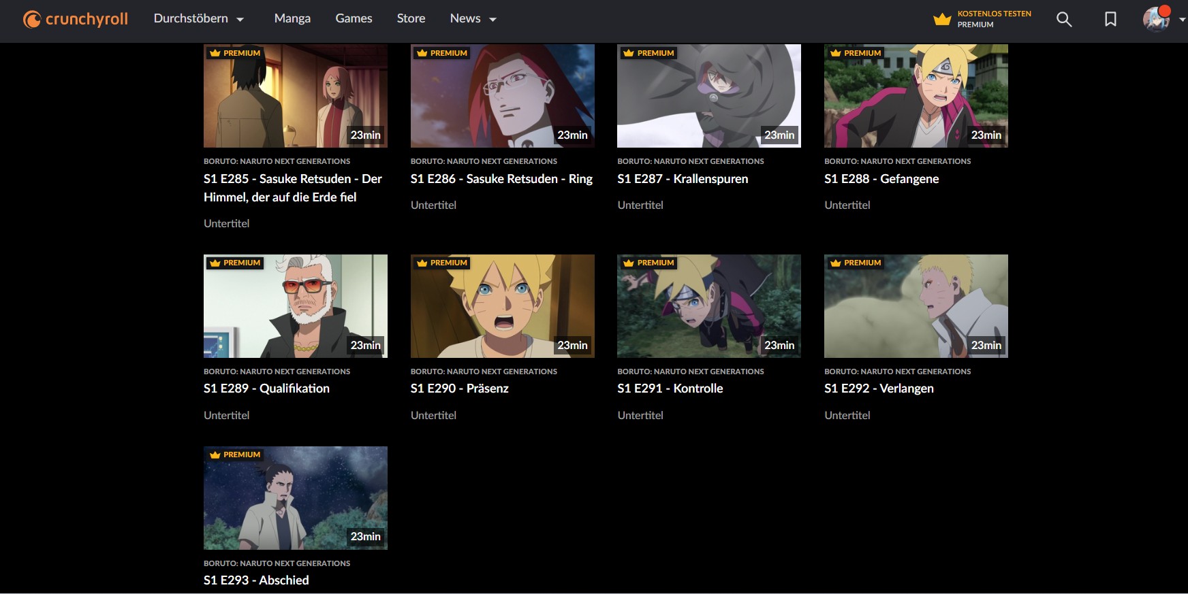
Task: Click title S1 E293 - Abschied
Action: click(x=256, y=580)
